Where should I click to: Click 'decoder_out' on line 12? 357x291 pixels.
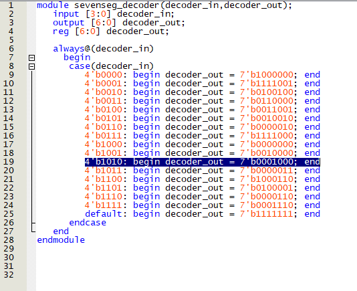[x=194, y=101]
